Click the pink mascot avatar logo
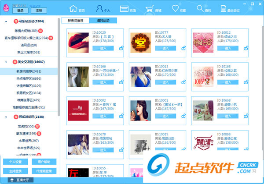 point(6,8)
